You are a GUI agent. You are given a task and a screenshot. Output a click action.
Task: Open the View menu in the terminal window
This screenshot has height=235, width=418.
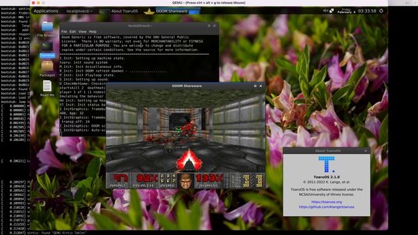click(82, 31)
